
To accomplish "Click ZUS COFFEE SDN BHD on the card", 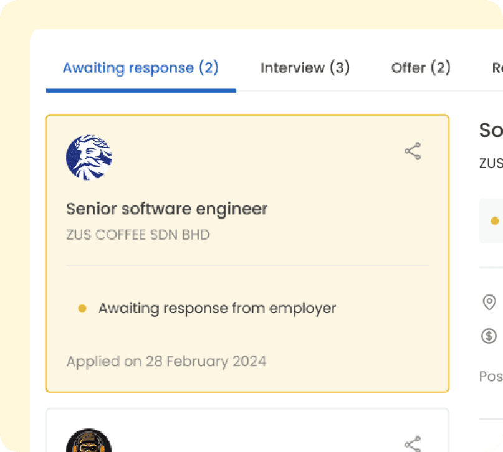I will tap(138, 235).
